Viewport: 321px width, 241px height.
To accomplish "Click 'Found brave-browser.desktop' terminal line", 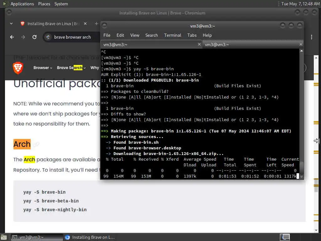I will coord(144,148).
